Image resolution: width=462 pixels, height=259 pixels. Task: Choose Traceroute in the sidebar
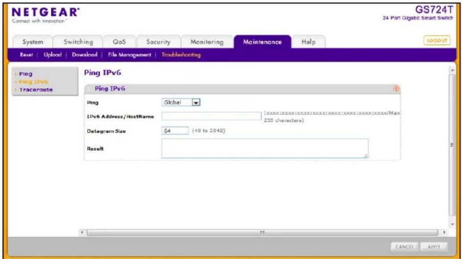(x=36, y=90)
